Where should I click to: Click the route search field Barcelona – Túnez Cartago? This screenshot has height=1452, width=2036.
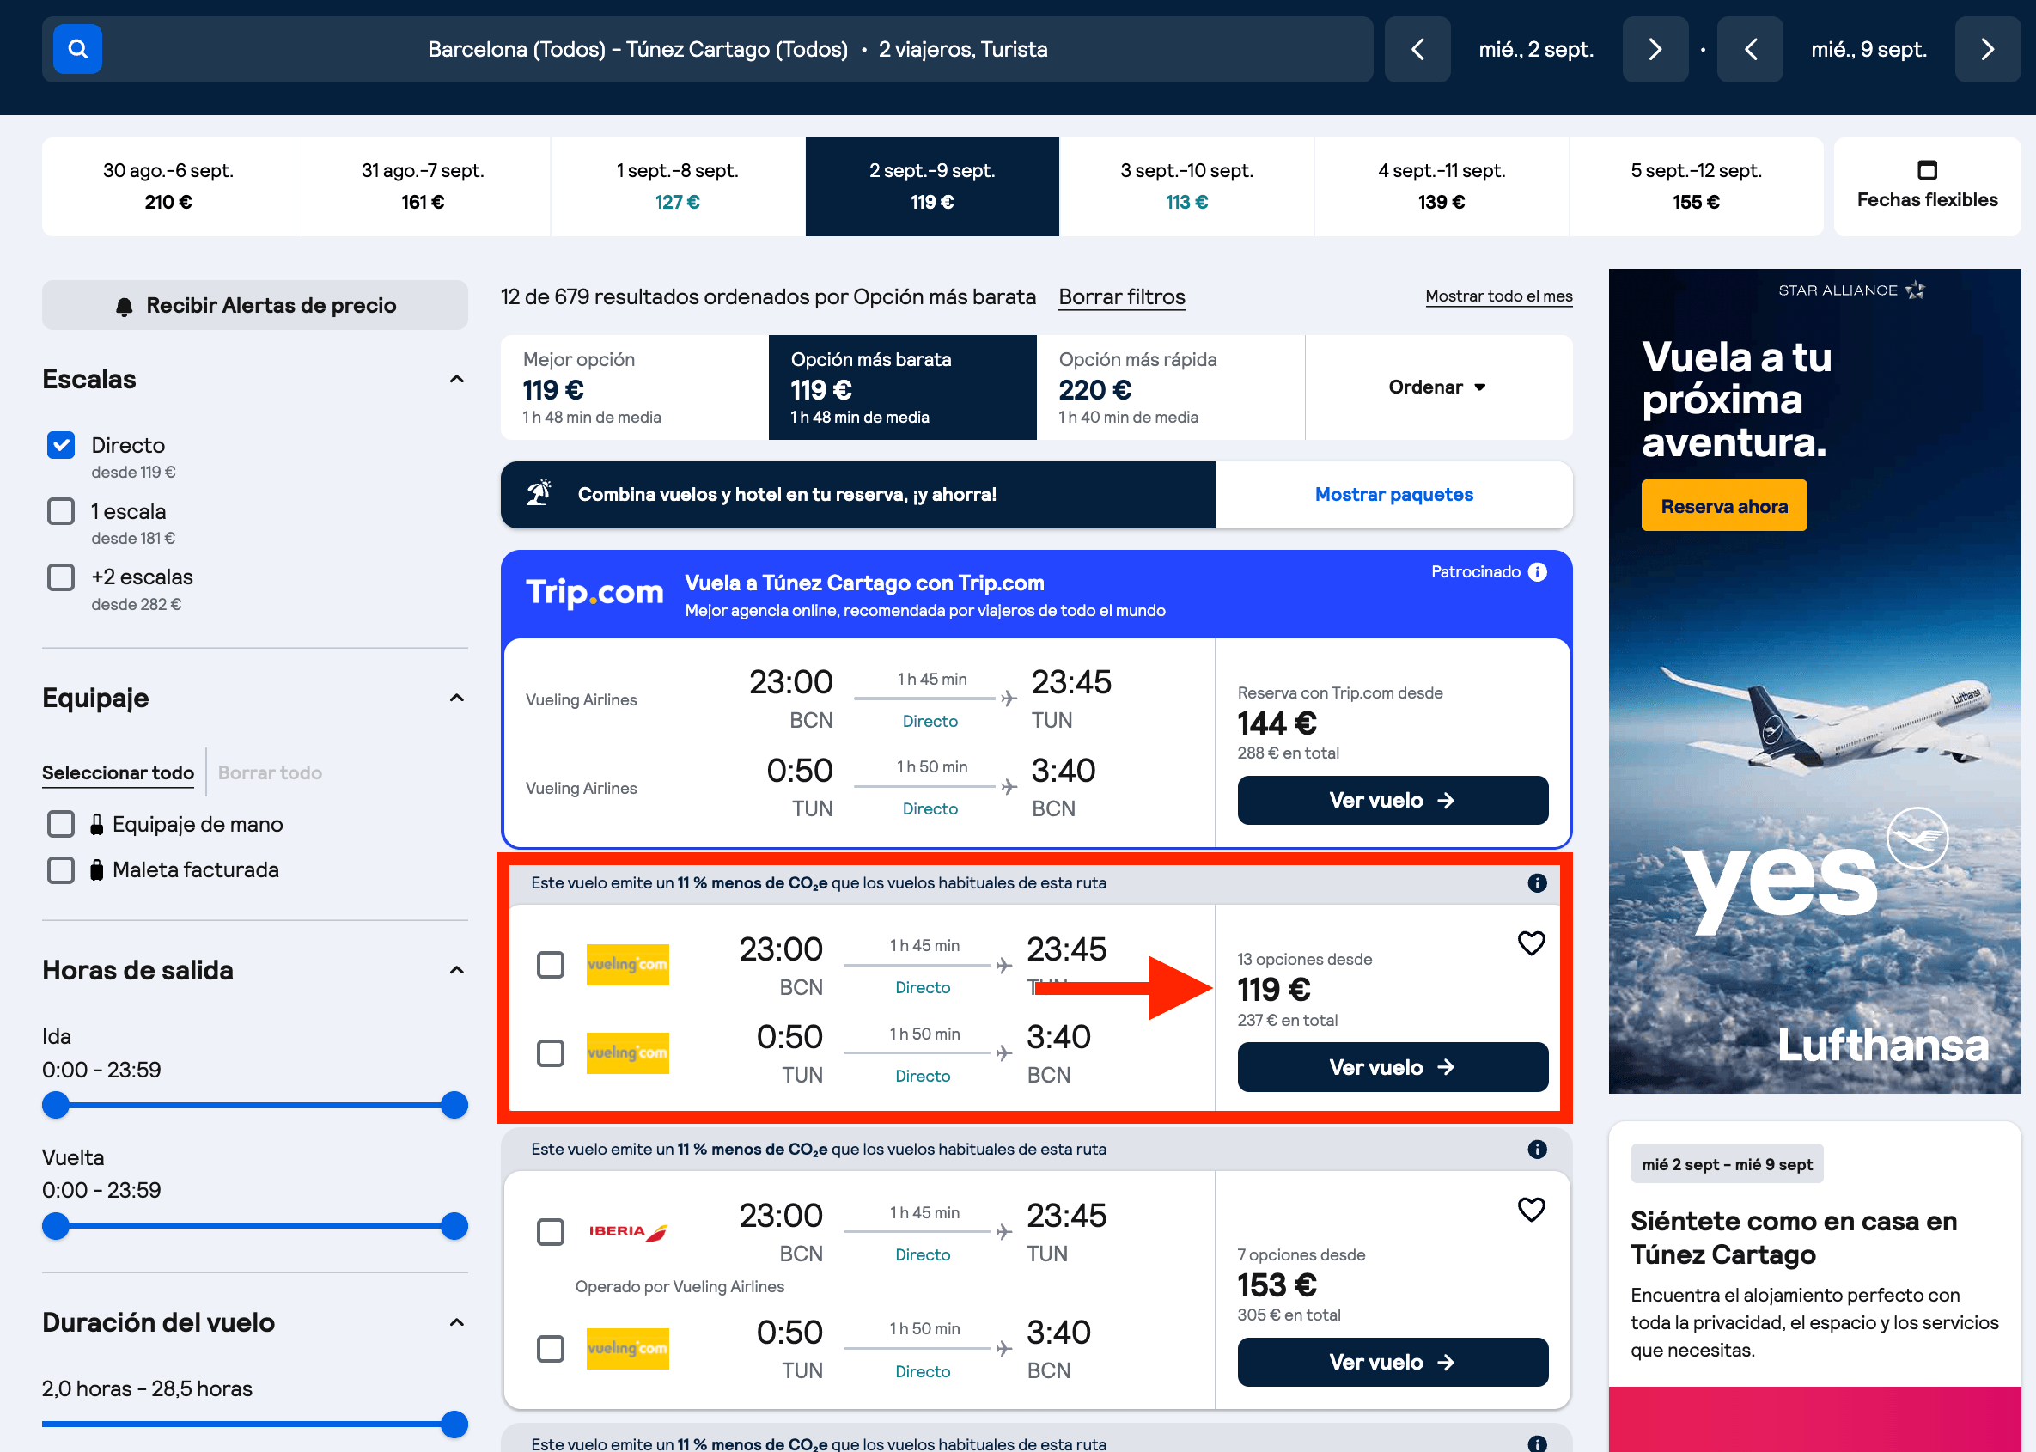click(737, 49)
